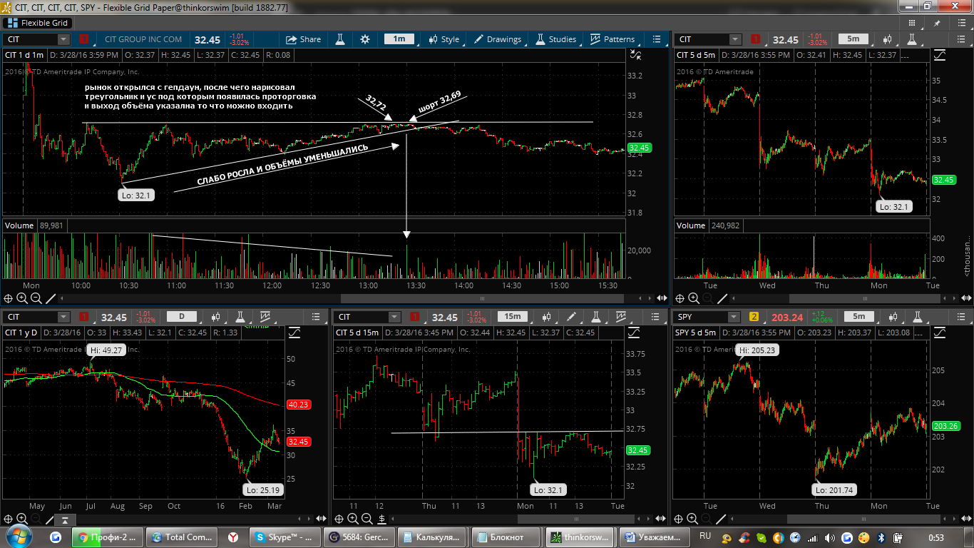This screenshot has height=548, width=974.
Task: Click red link number 1 in main chart
Action: pyautogui.click(x=84, y=39)
